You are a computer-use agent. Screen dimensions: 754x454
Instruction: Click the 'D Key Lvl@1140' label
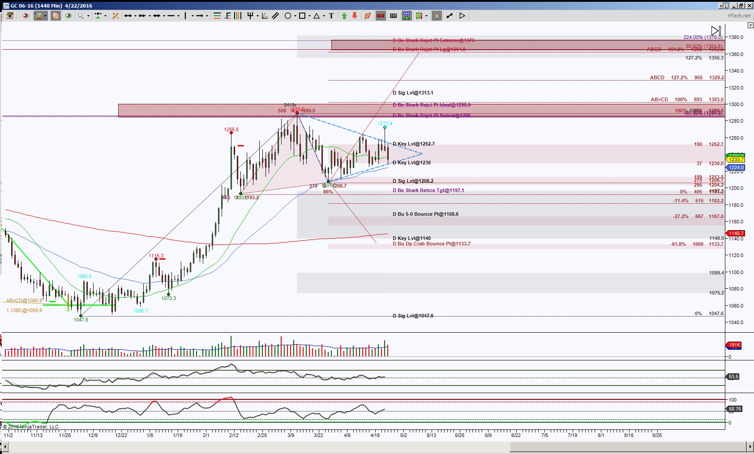[x=411, y=238]
